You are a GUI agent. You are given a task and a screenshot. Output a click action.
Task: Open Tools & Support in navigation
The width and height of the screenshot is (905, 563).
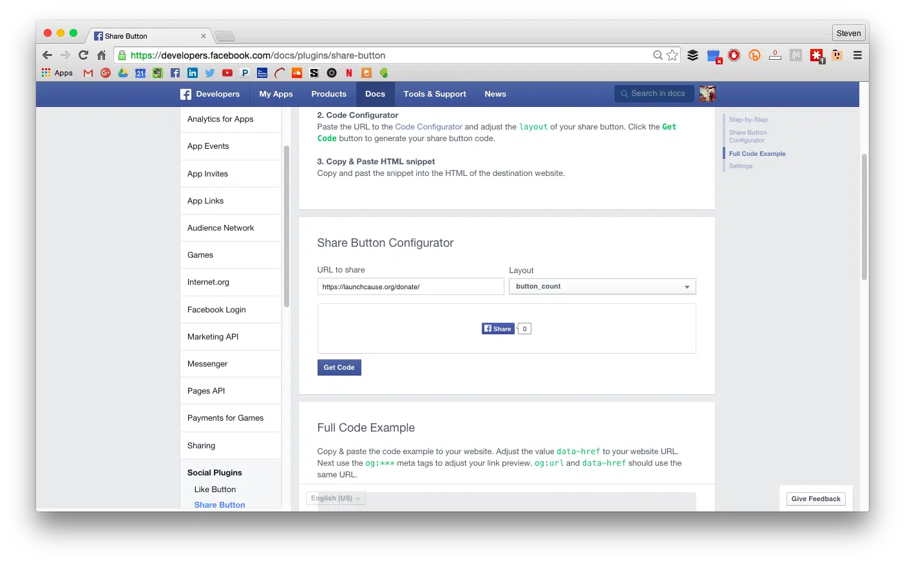(434, 94)
